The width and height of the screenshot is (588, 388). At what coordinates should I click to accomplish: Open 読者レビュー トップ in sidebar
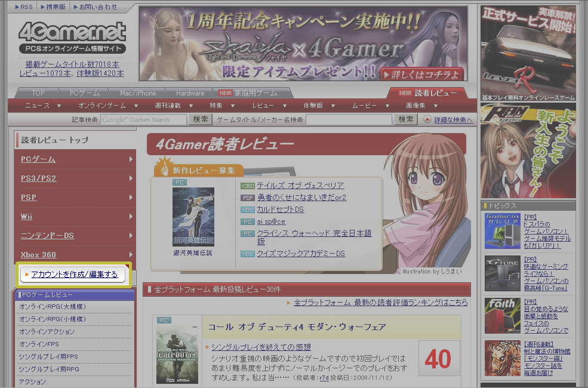[55, 140]
